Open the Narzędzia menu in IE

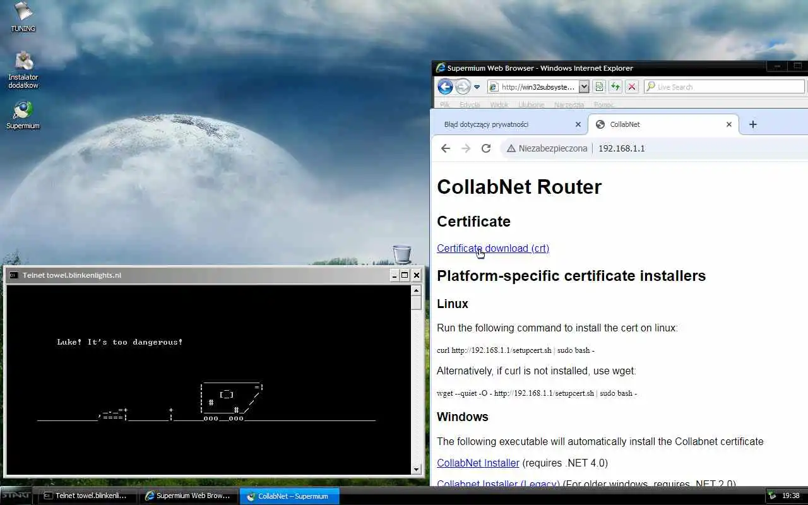click(x=569, y=105)
